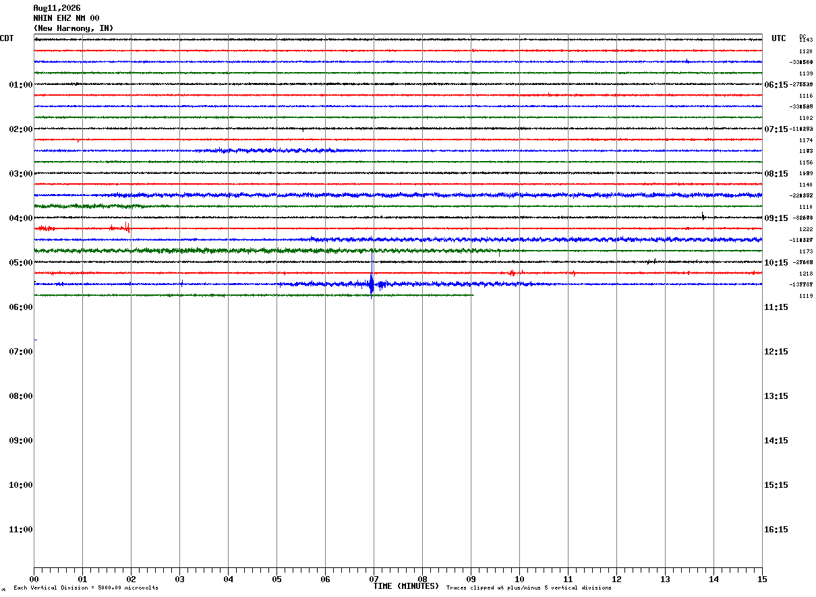The width and height of the screenshot is (816, 597).
Task: Click the minute 09 axis tick label
Action: (471, 579)
